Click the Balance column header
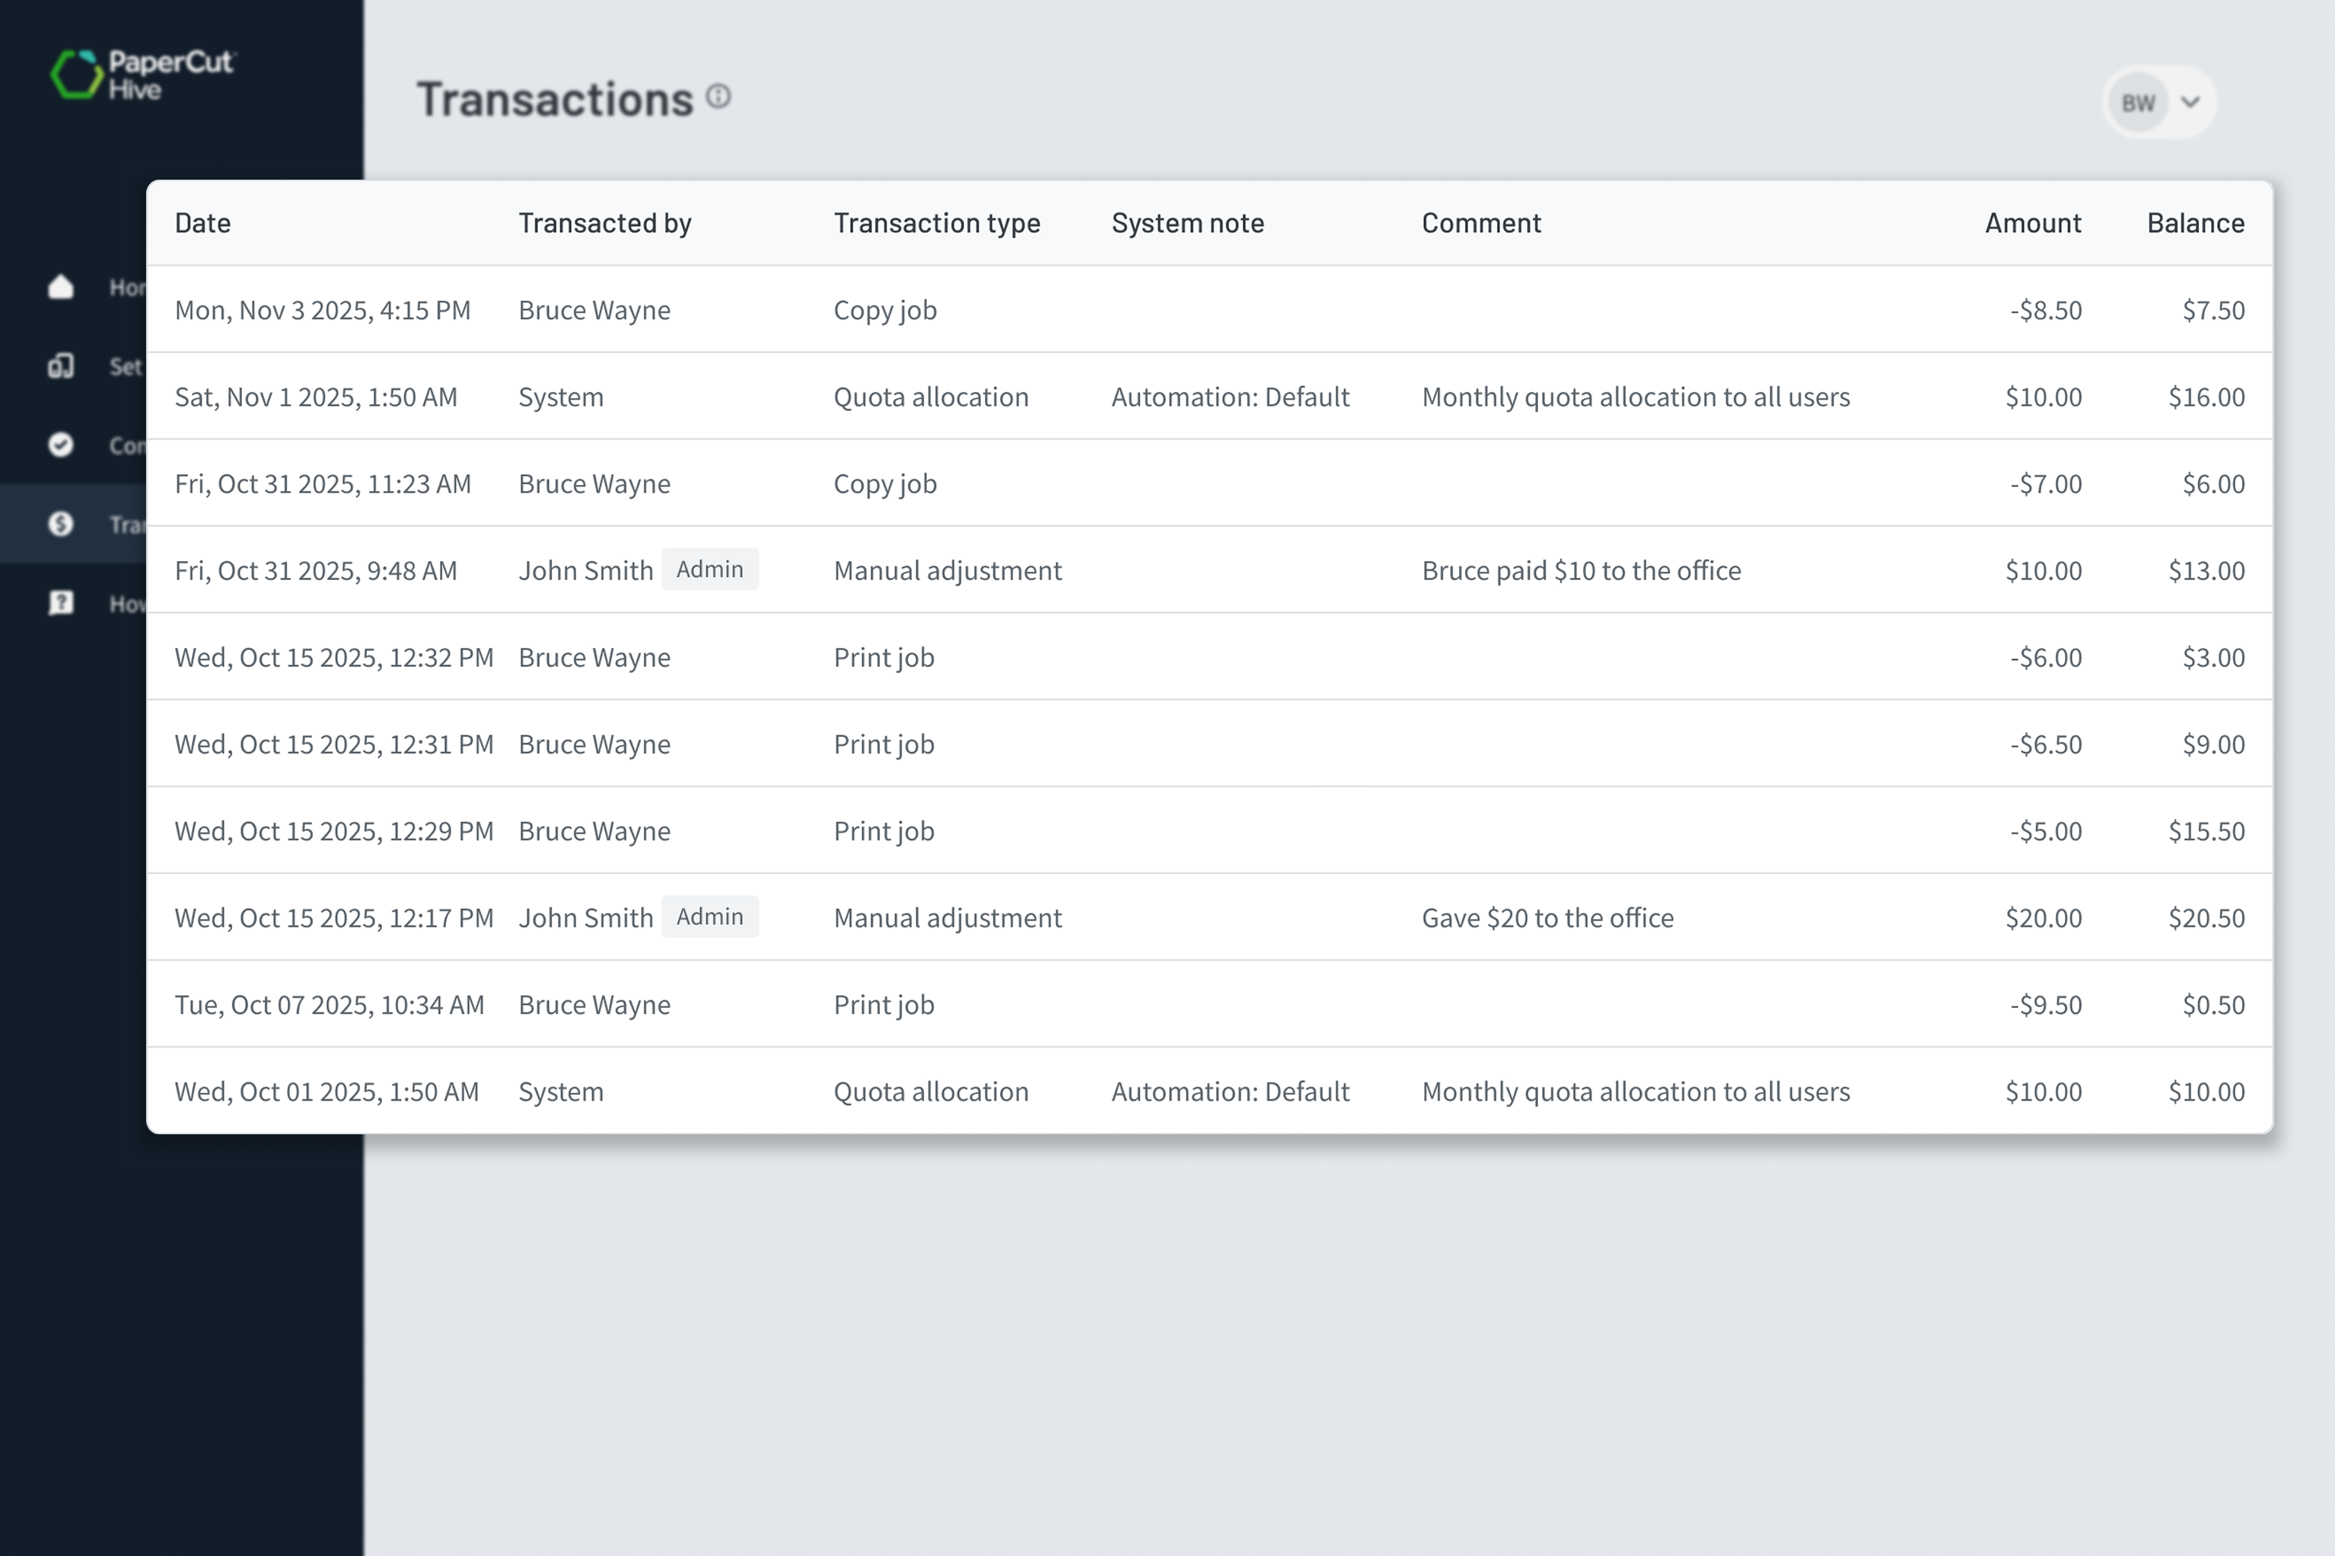Screen dimensions: 2335x1556 (x=2194, y=222)
